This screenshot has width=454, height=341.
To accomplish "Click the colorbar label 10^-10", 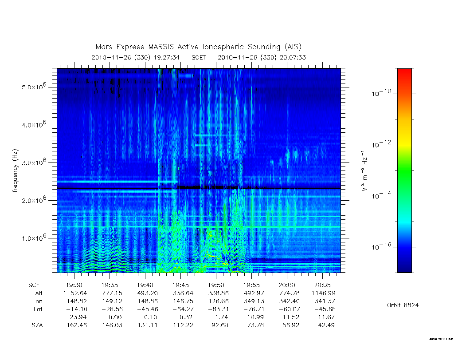I will click(381, 93).
